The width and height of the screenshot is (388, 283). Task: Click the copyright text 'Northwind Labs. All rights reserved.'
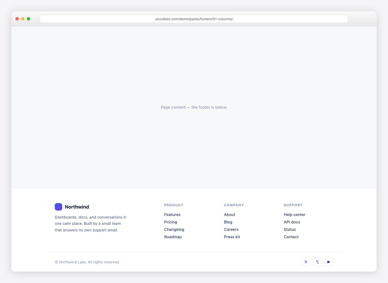pos(87,262)
